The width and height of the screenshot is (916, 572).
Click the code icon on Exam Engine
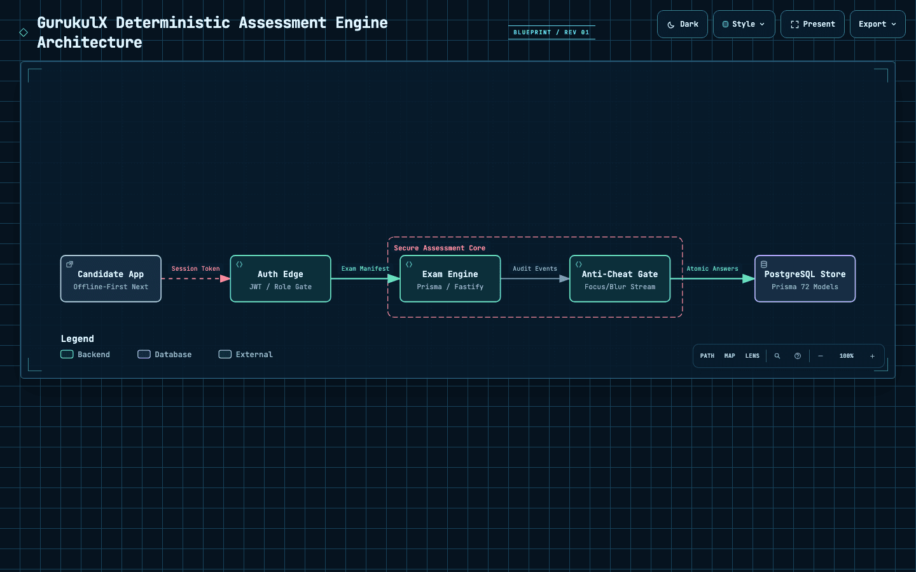tap(409, 264)
